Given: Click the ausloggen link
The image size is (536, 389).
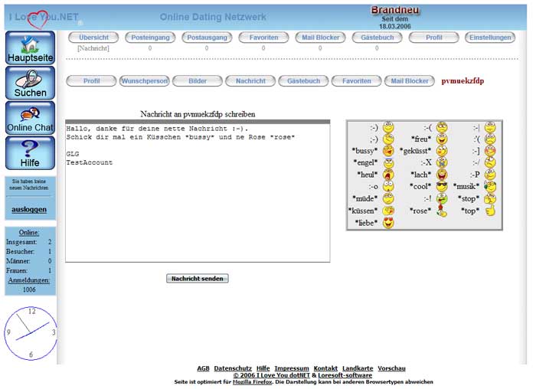Looking at the screenshot, I should (x=30, y=209).
